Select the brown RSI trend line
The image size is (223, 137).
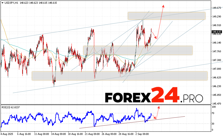[x=132, y=122]
